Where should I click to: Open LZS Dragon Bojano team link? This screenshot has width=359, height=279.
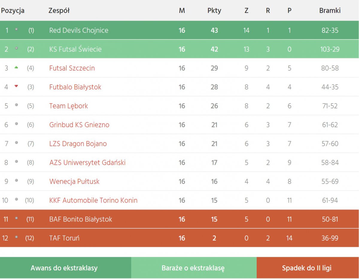(78, 144)
